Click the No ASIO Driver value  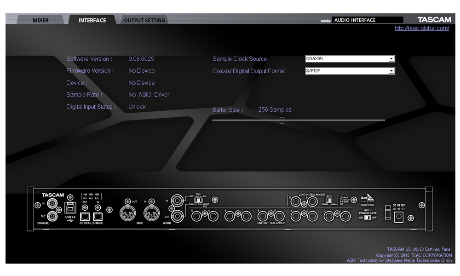[x=149, y=94]
